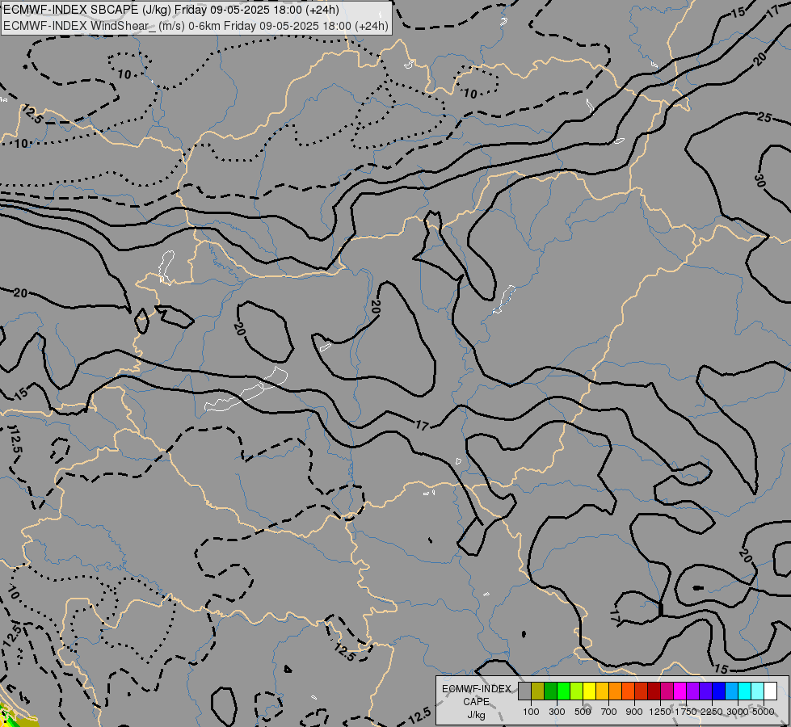
Task: Click the cyan swatch right of 3000
Action: 745,691
